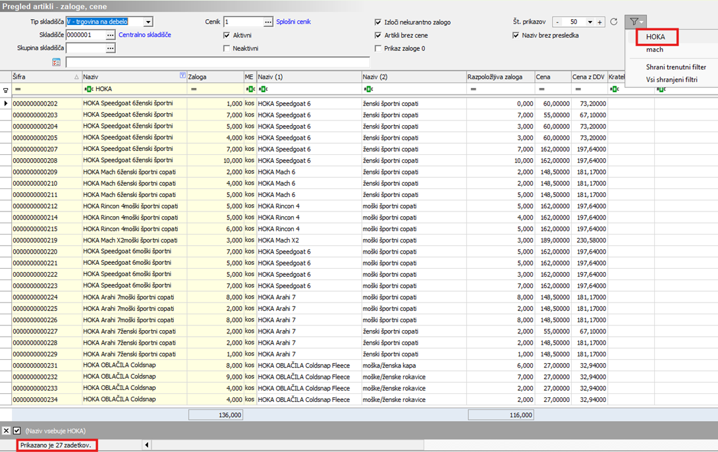
Task: Choose Vsi shranjeni filtri menu item
Action: [671, 80]
